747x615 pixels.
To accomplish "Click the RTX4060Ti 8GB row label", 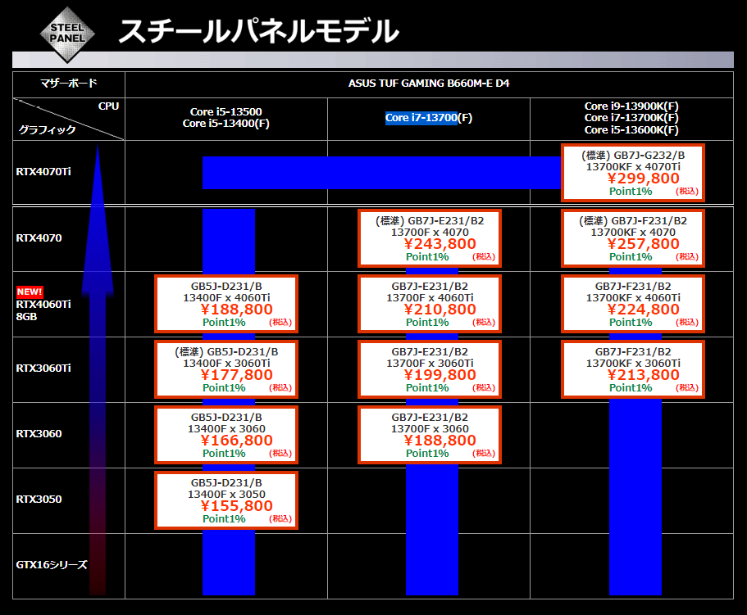I will click(43, 310).
